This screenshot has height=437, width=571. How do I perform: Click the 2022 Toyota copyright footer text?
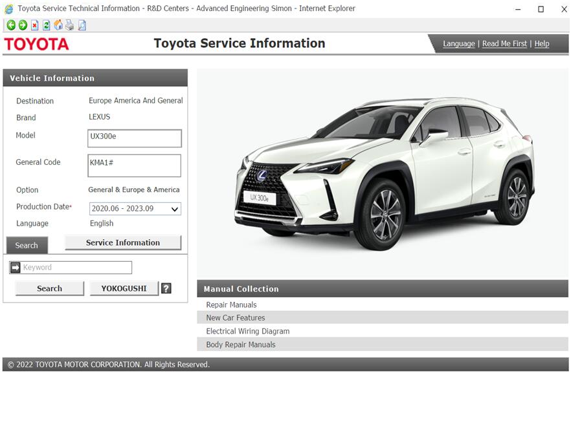pos(109,365)
